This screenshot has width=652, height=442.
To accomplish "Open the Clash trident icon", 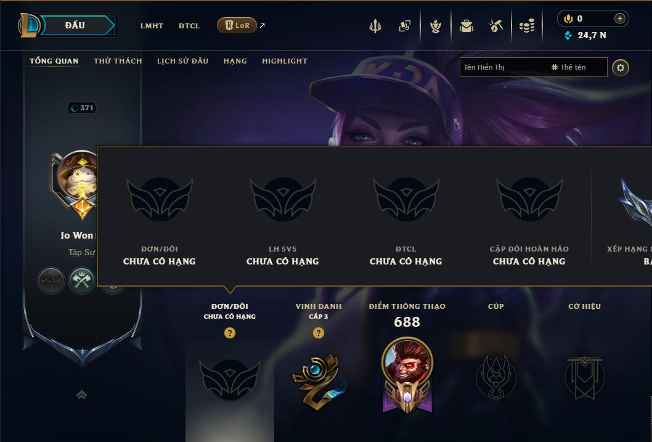I will point(375,26).
